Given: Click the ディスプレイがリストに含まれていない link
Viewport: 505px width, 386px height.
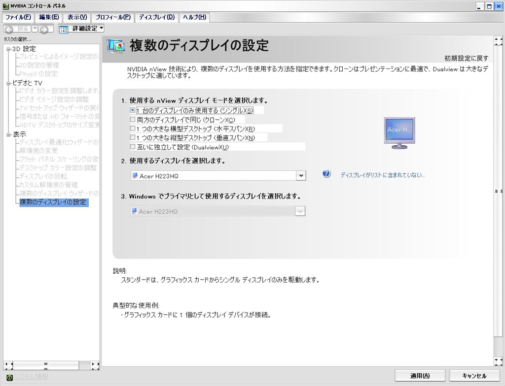Looking at the screenshot, I should tap(383, 175).
